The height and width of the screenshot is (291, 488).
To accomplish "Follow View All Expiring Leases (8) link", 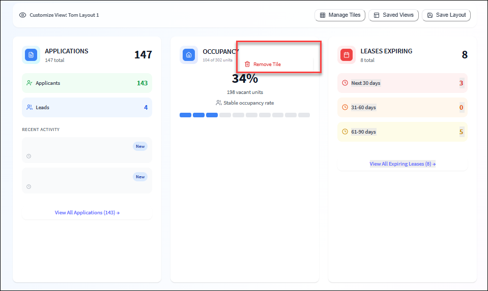I will [402, 164].
